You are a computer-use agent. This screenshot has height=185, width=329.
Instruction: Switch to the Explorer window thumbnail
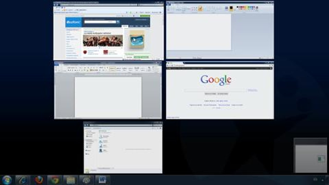point(123,147)
